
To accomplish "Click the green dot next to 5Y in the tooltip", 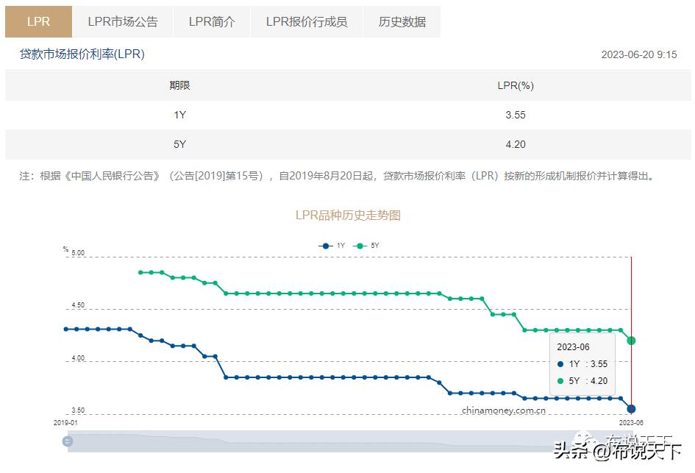I will pos(562,381).
